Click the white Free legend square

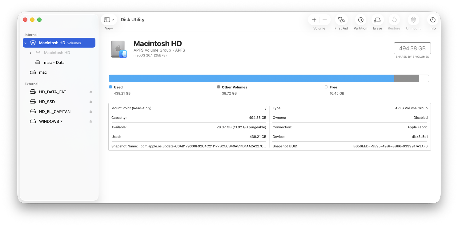coord(326,87)
